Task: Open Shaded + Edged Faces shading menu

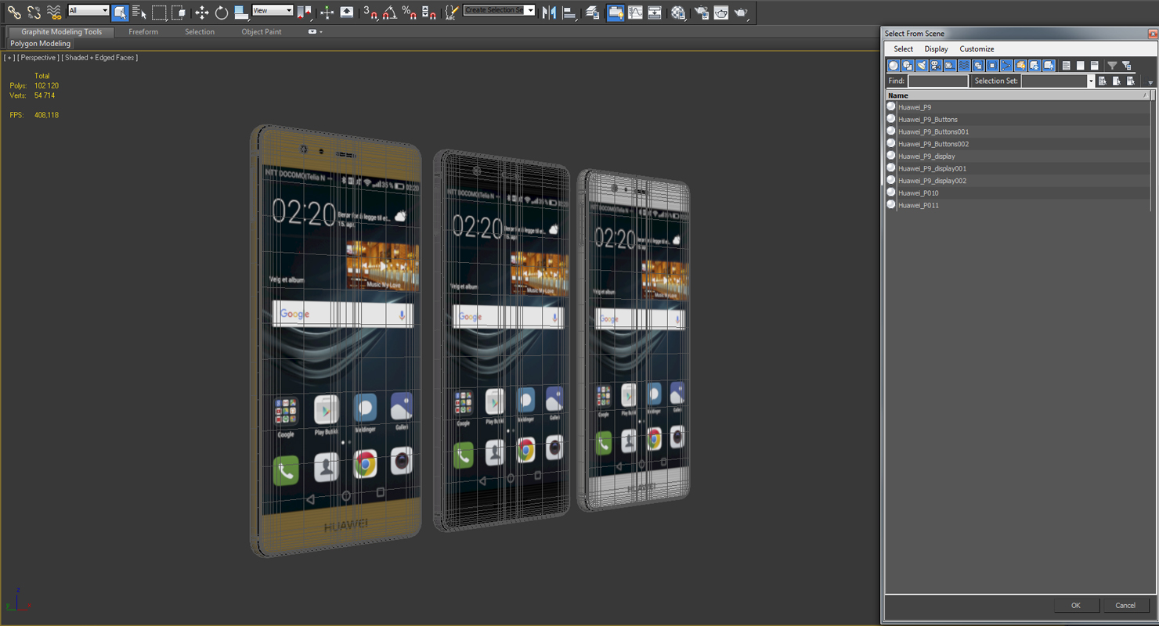Action: click(x=99, y=58)
